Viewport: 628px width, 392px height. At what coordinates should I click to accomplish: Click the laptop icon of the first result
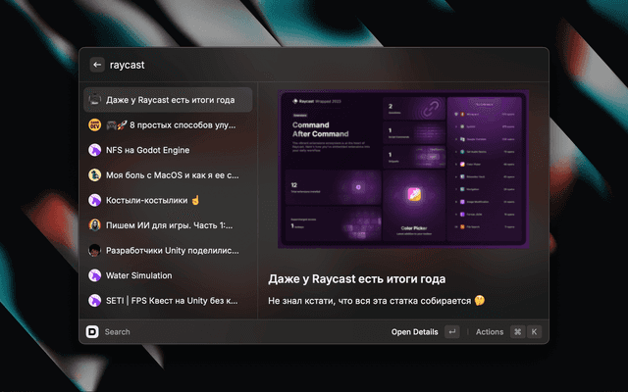click(x=94, y=100)
